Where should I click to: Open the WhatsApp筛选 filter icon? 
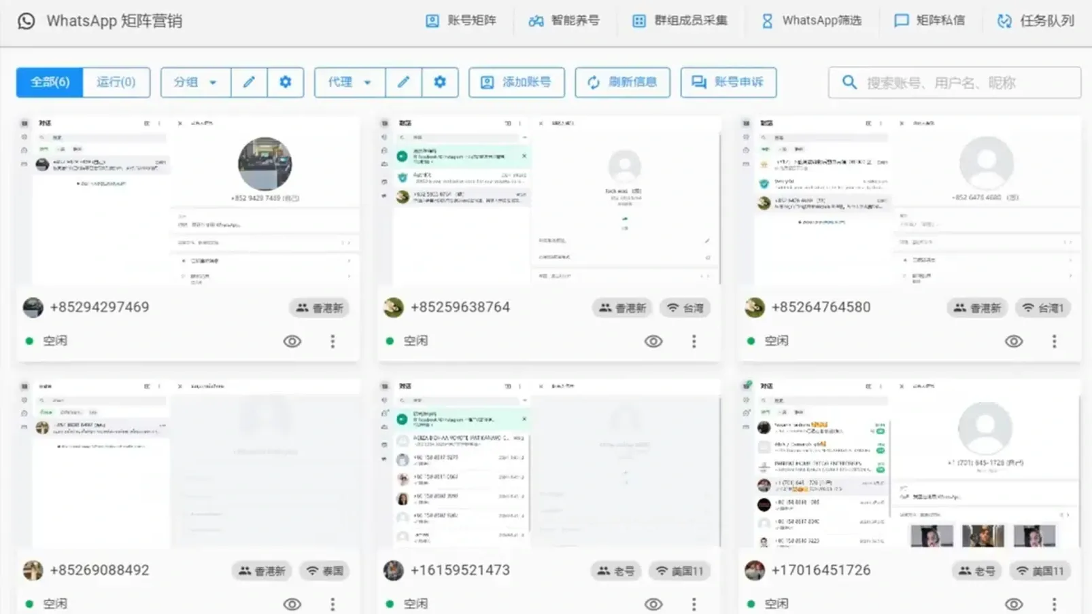(x=767, y=20)
